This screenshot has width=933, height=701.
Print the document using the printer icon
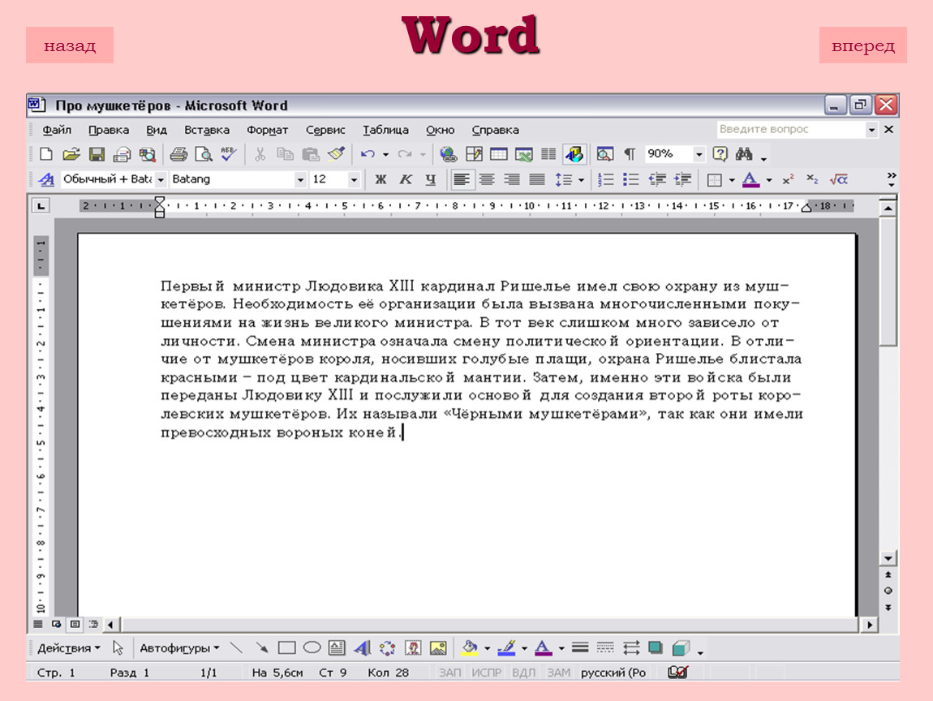pos(178,155)
